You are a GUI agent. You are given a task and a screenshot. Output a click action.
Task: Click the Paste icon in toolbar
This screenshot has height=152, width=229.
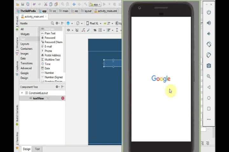pyautogui.click(x=56, y=4)
